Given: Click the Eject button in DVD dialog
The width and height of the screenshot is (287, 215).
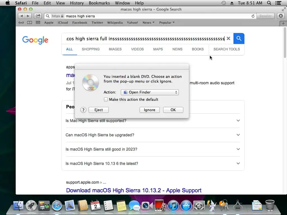Looking at the screenshot, I should coord(98,110).
